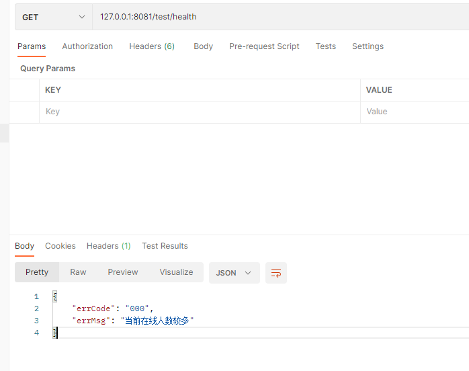
Task: Open the JSON format dropdown
Action: tap(234, 273)
